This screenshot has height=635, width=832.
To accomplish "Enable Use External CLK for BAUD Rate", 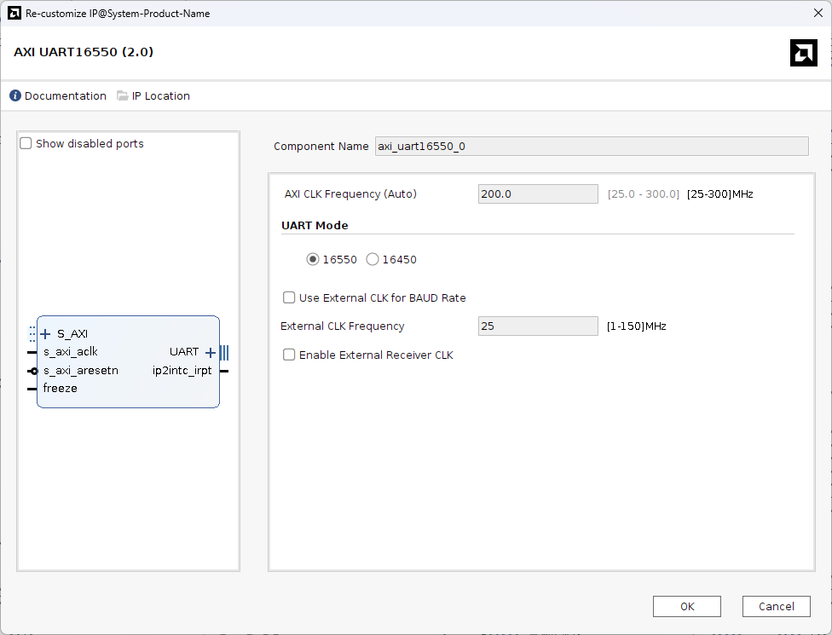I will pos(289,298).
